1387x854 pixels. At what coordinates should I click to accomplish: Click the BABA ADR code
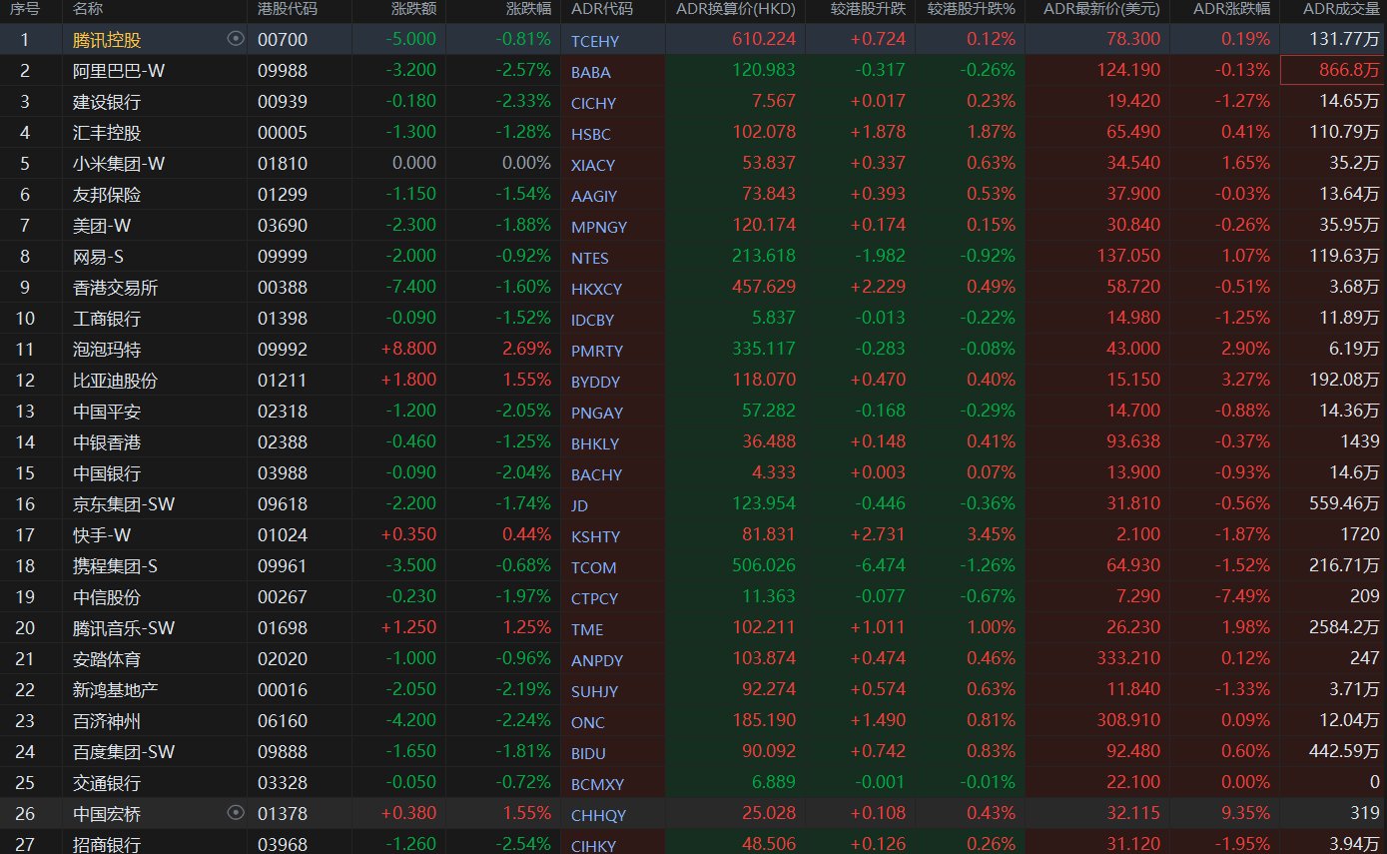point(591,72)
